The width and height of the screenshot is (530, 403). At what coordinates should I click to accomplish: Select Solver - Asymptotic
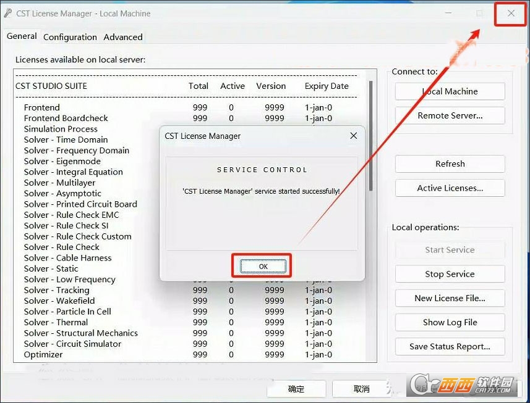tap(62, 194)
